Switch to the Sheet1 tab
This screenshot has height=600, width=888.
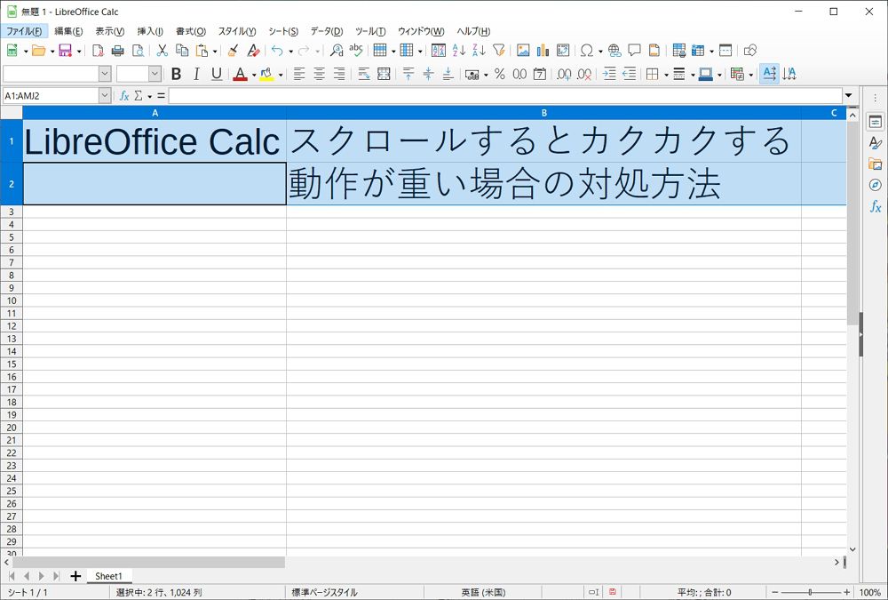coord(108,576)
